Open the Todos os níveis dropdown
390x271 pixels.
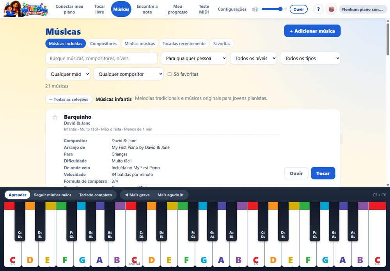[253, 58]
